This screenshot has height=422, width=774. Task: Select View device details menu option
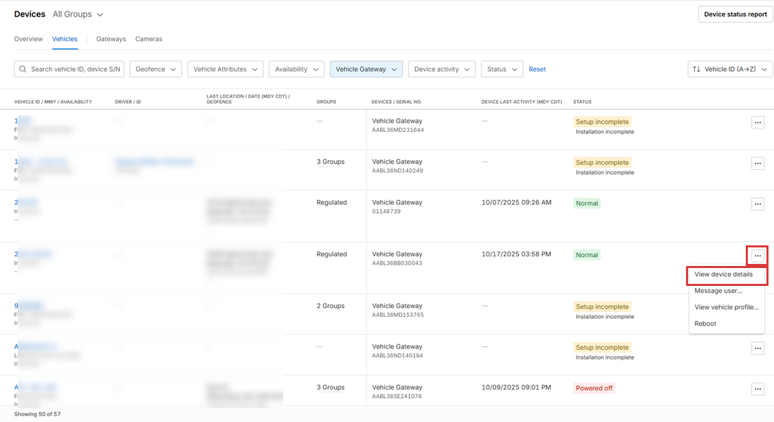(723, 274)
